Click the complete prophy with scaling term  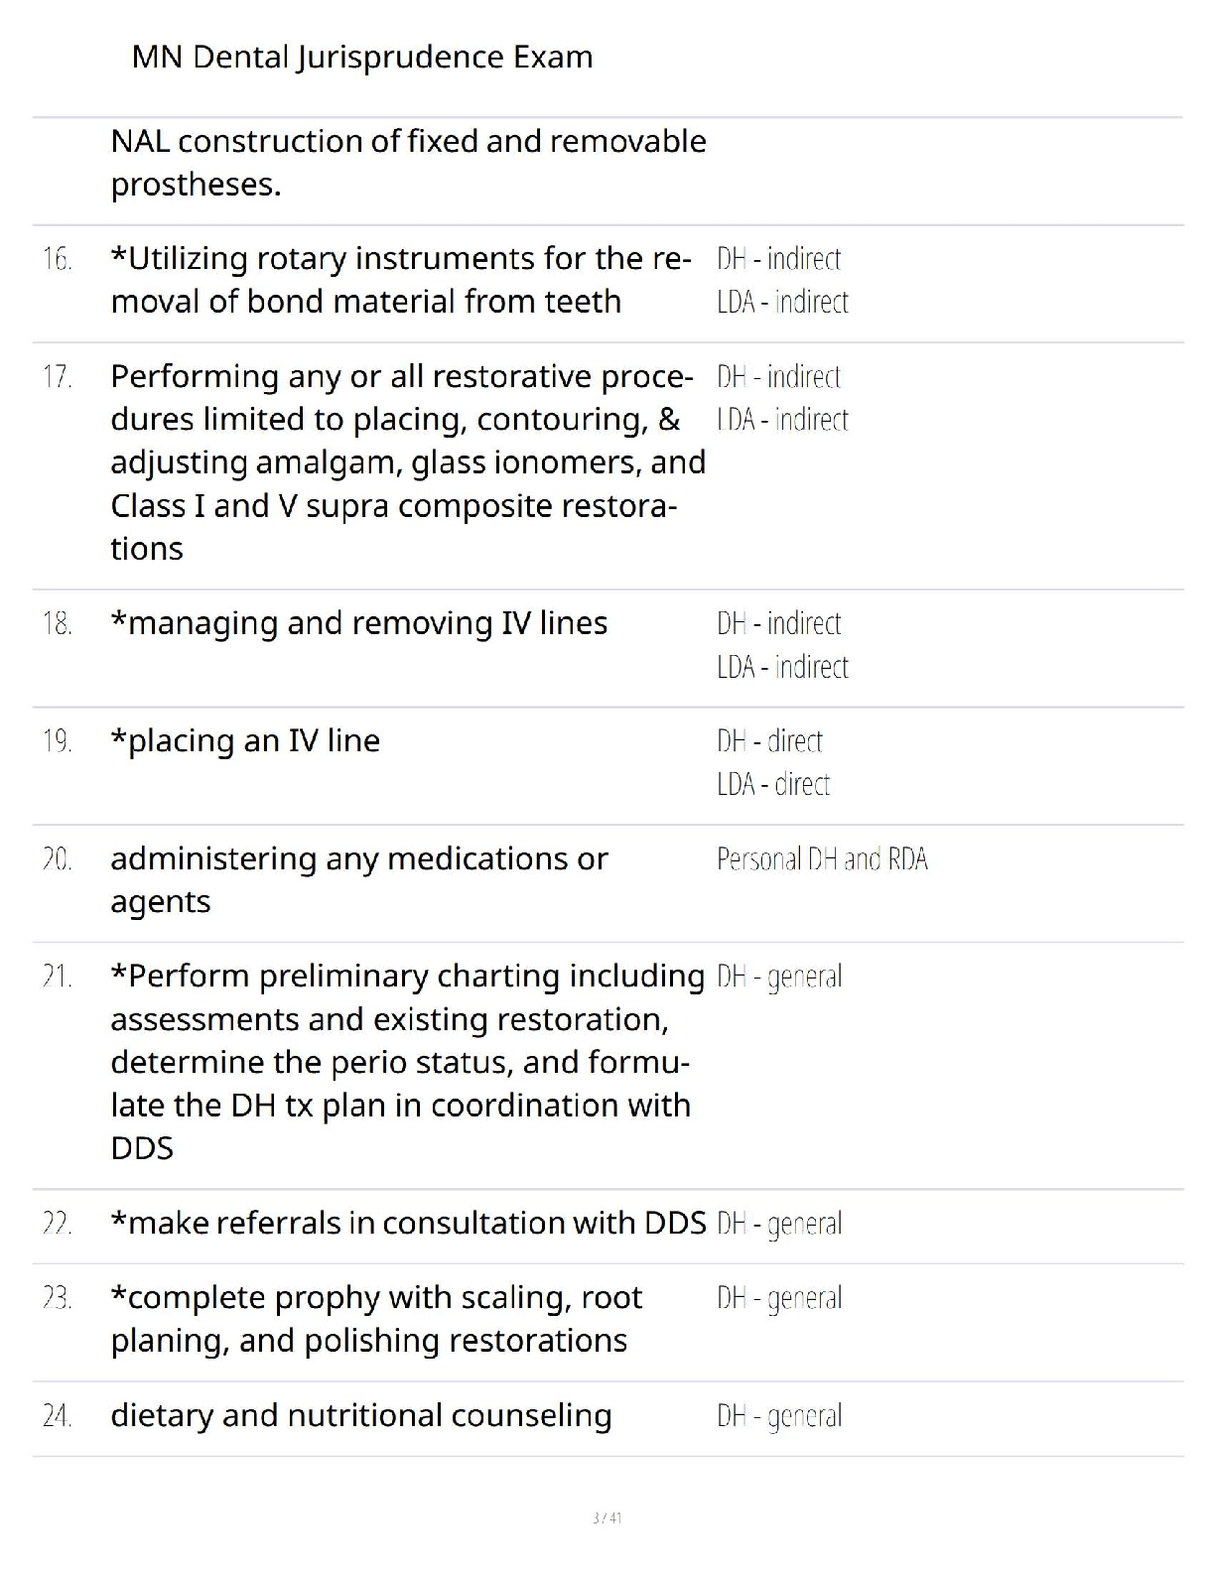(x=377, y=1320)
